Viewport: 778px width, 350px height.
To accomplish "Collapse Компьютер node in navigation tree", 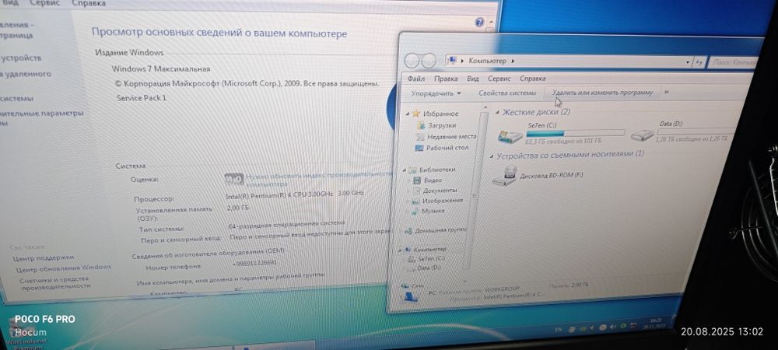I will (x=401, y=250).
